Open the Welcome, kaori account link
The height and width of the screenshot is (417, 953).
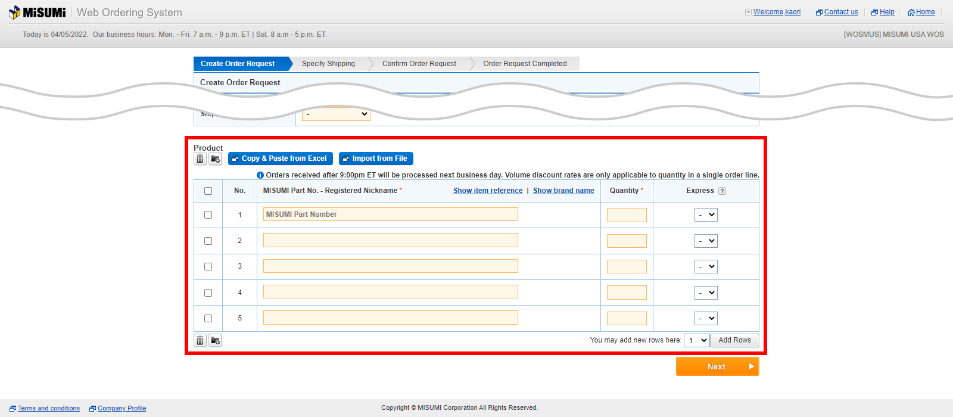[777, 12]
